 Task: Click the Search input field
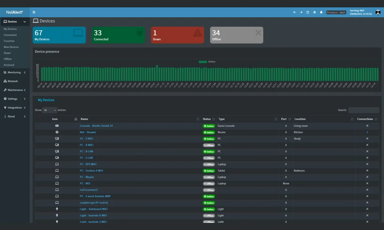tap(364, 110)
